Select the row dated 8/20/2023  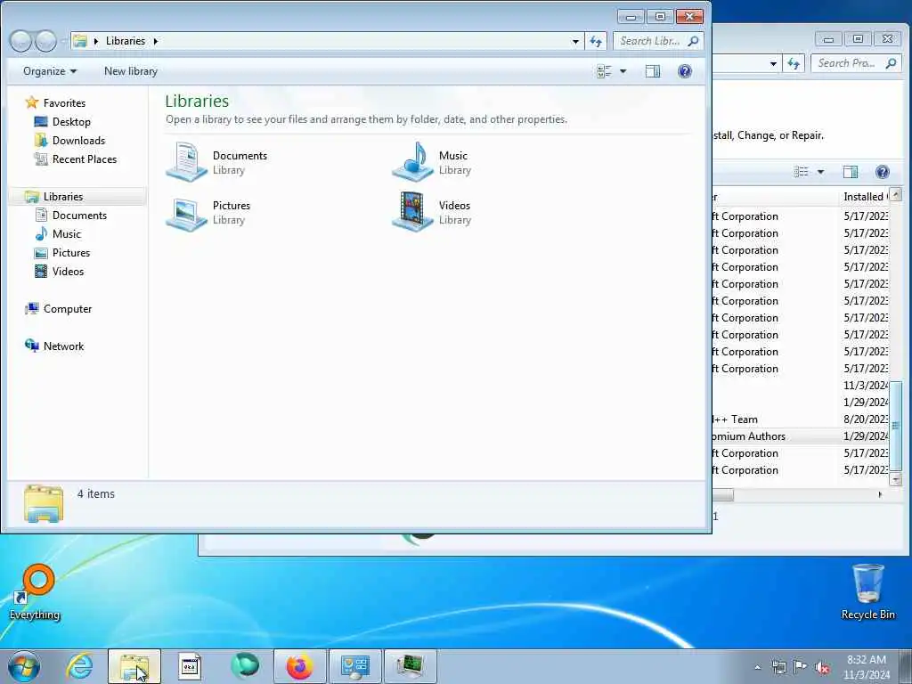[x=801, y=419]
